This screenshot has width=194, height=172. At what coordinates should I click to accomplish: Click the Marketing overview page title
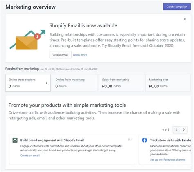point(31,7)
